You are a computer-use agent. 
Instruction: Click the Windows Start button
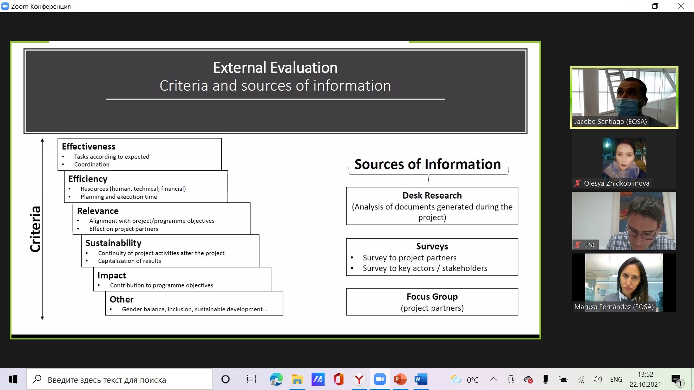tap(13, 380)
